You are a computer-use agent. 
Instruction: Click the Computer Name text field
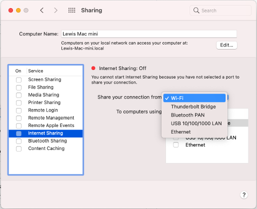point(149,34)
